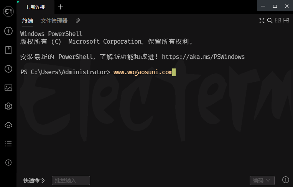Open the bookmarks icon in sidebar
Image resolution: width=293 pixels, height=187 pixels.
[x=8, y=50]
